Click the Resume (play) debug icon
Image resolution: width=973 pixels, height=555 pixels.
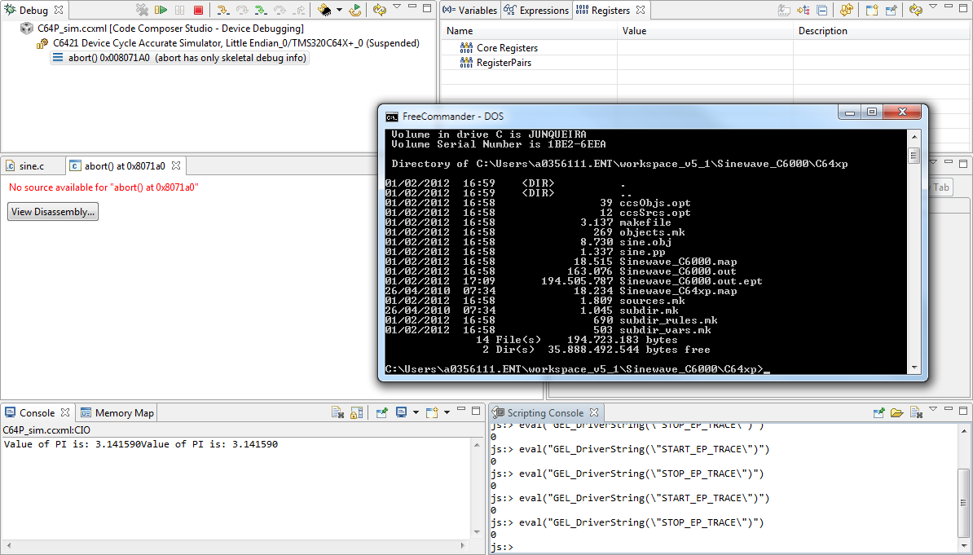pyautogui.click(x=161, y=10)
